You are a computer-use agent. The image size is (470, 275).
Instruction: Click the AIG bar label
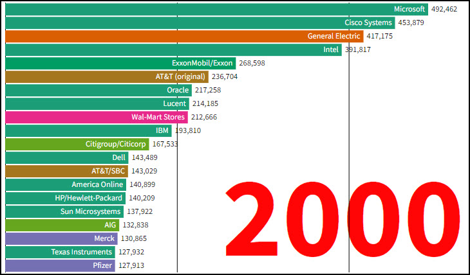coord(110,225)
